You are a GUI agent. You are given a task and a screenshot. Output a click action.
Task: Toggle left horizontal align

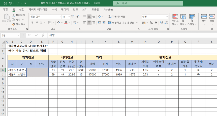click(x=85, y=23)
